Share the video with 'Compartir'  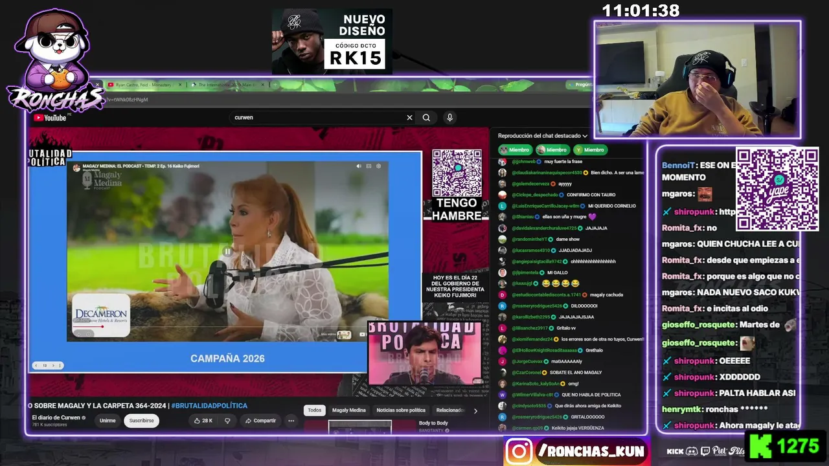point(260,421)
